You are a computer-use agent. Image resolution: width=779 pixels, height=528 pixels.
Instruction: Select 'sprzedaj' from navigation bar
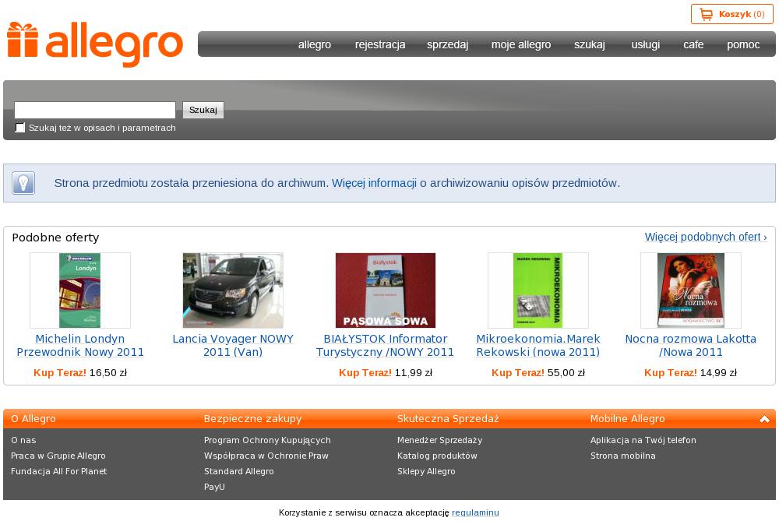[448, 44]
